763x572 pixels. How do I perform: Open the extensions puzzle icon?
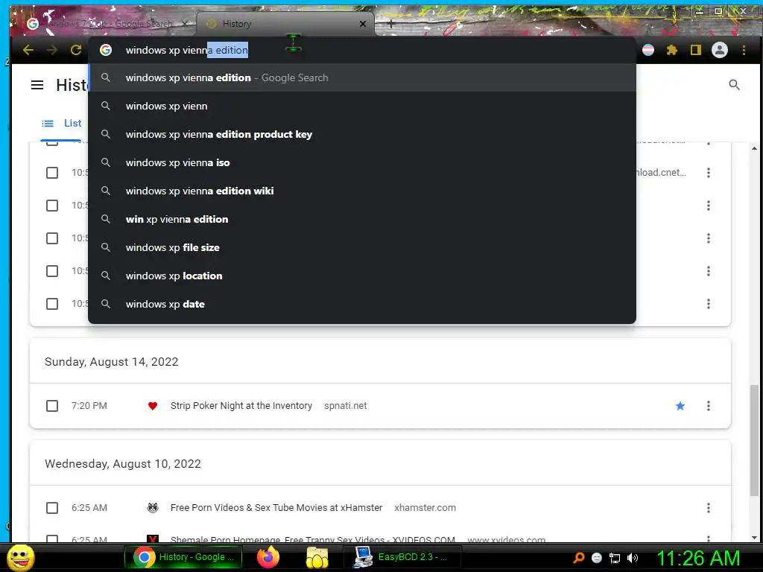click(672, 50)
